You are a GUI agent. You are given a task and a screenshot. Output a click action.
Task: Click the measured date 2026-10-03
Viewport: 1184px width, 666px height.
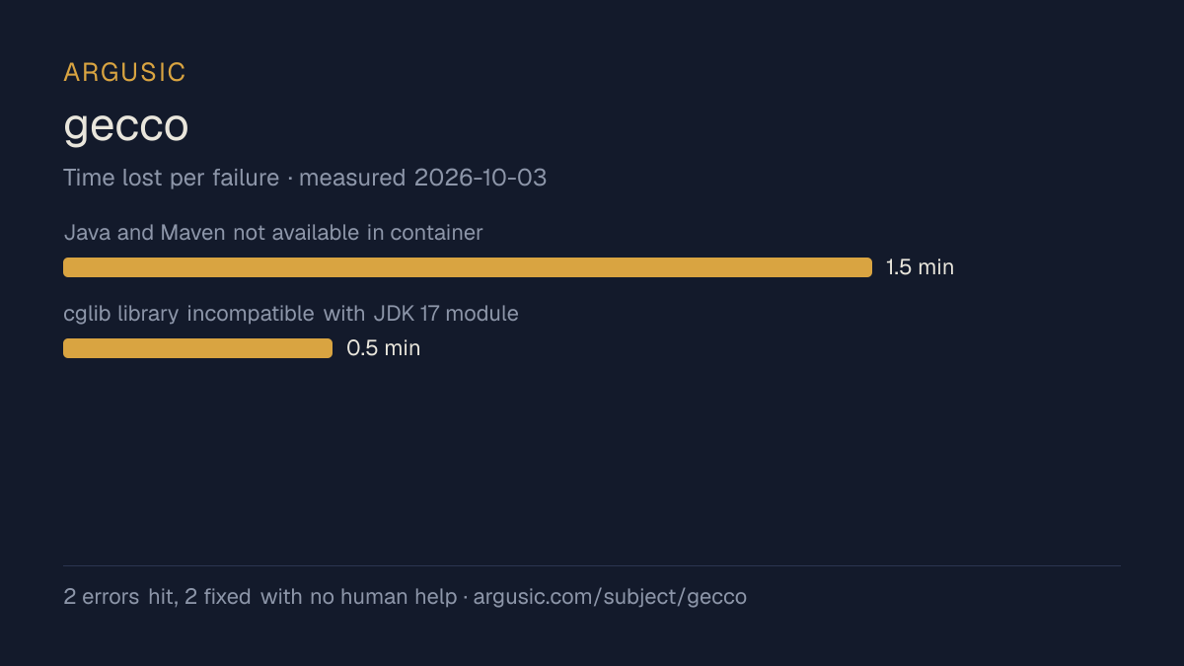481,178
